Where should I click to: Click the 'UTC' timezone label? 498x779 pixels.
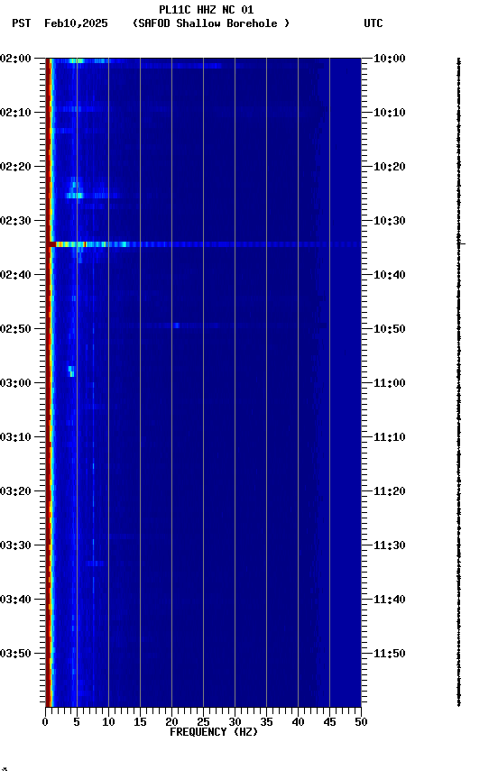(373, 23)
